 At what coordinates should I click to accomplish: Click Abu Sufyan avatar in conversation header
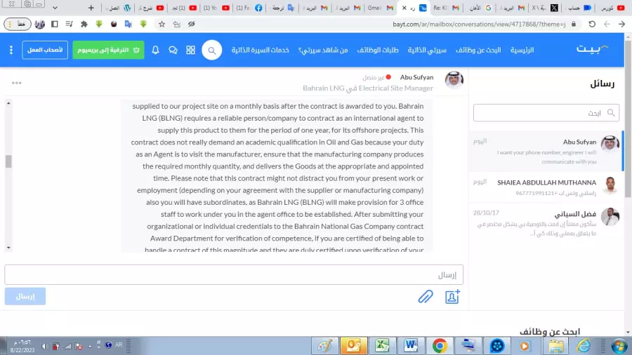[x=454, y=80]
